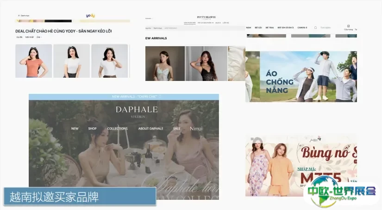The width and height of the screenshot is (382, 210).
Task: Expand the TẤT CẢ SẢN PHẨM dropdown
Action: click(206, 23)
